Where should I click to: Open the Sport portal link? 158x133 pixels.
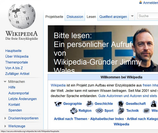[109, 111]
